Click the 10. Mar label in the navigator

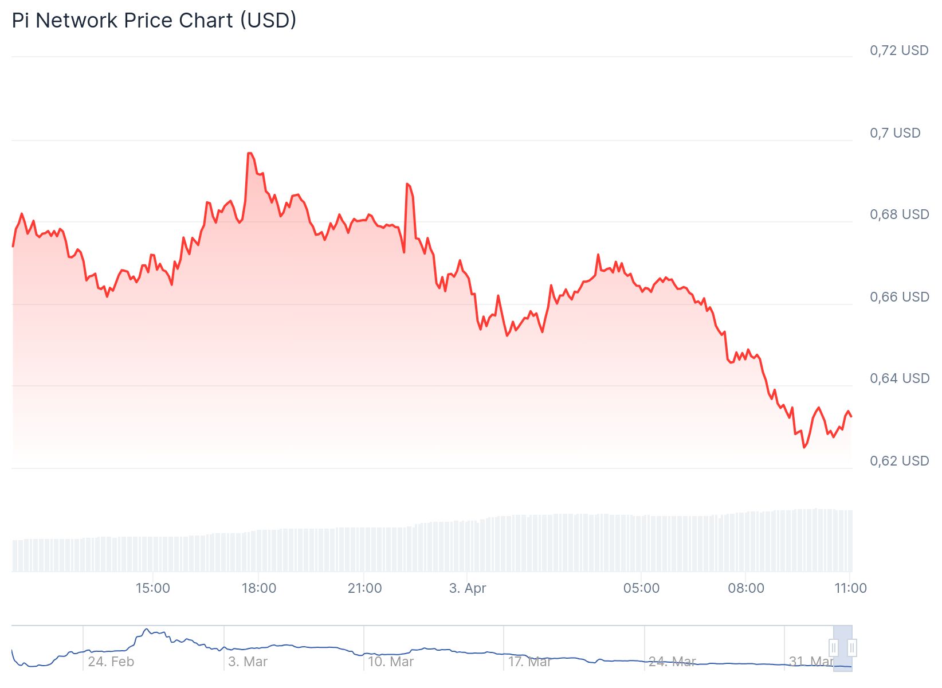pos(391,662)
